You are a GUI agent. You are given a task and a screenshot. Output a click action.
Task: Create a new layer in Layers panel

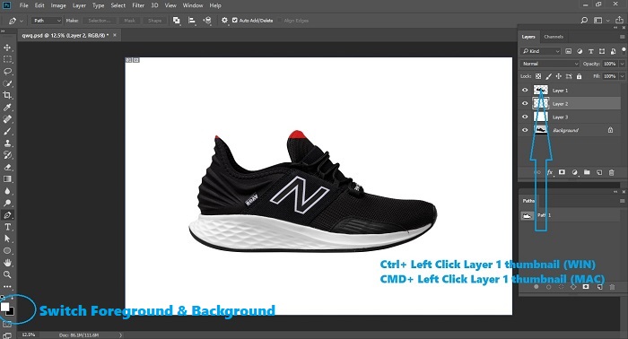point(599,172)
